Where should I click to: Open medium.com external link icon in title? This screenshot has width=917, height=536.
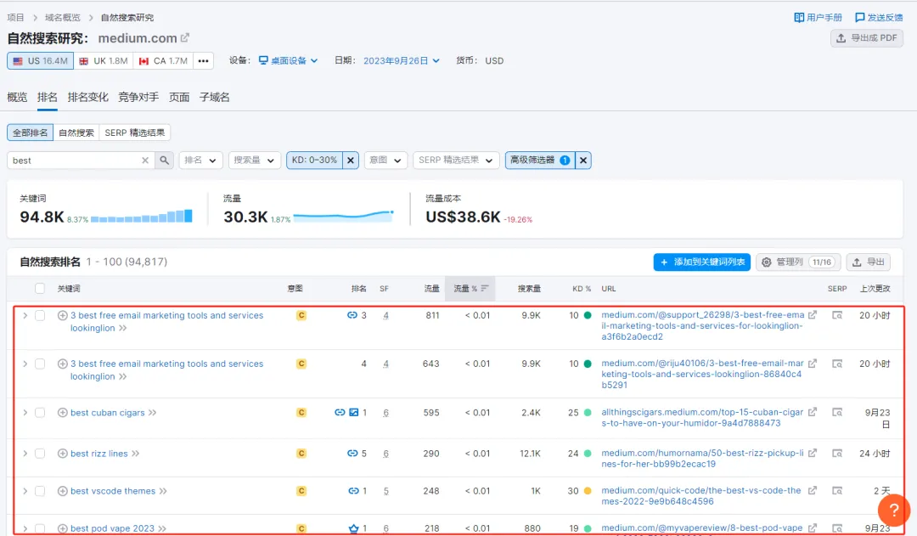pyautogui.click(x=185, y=38)
